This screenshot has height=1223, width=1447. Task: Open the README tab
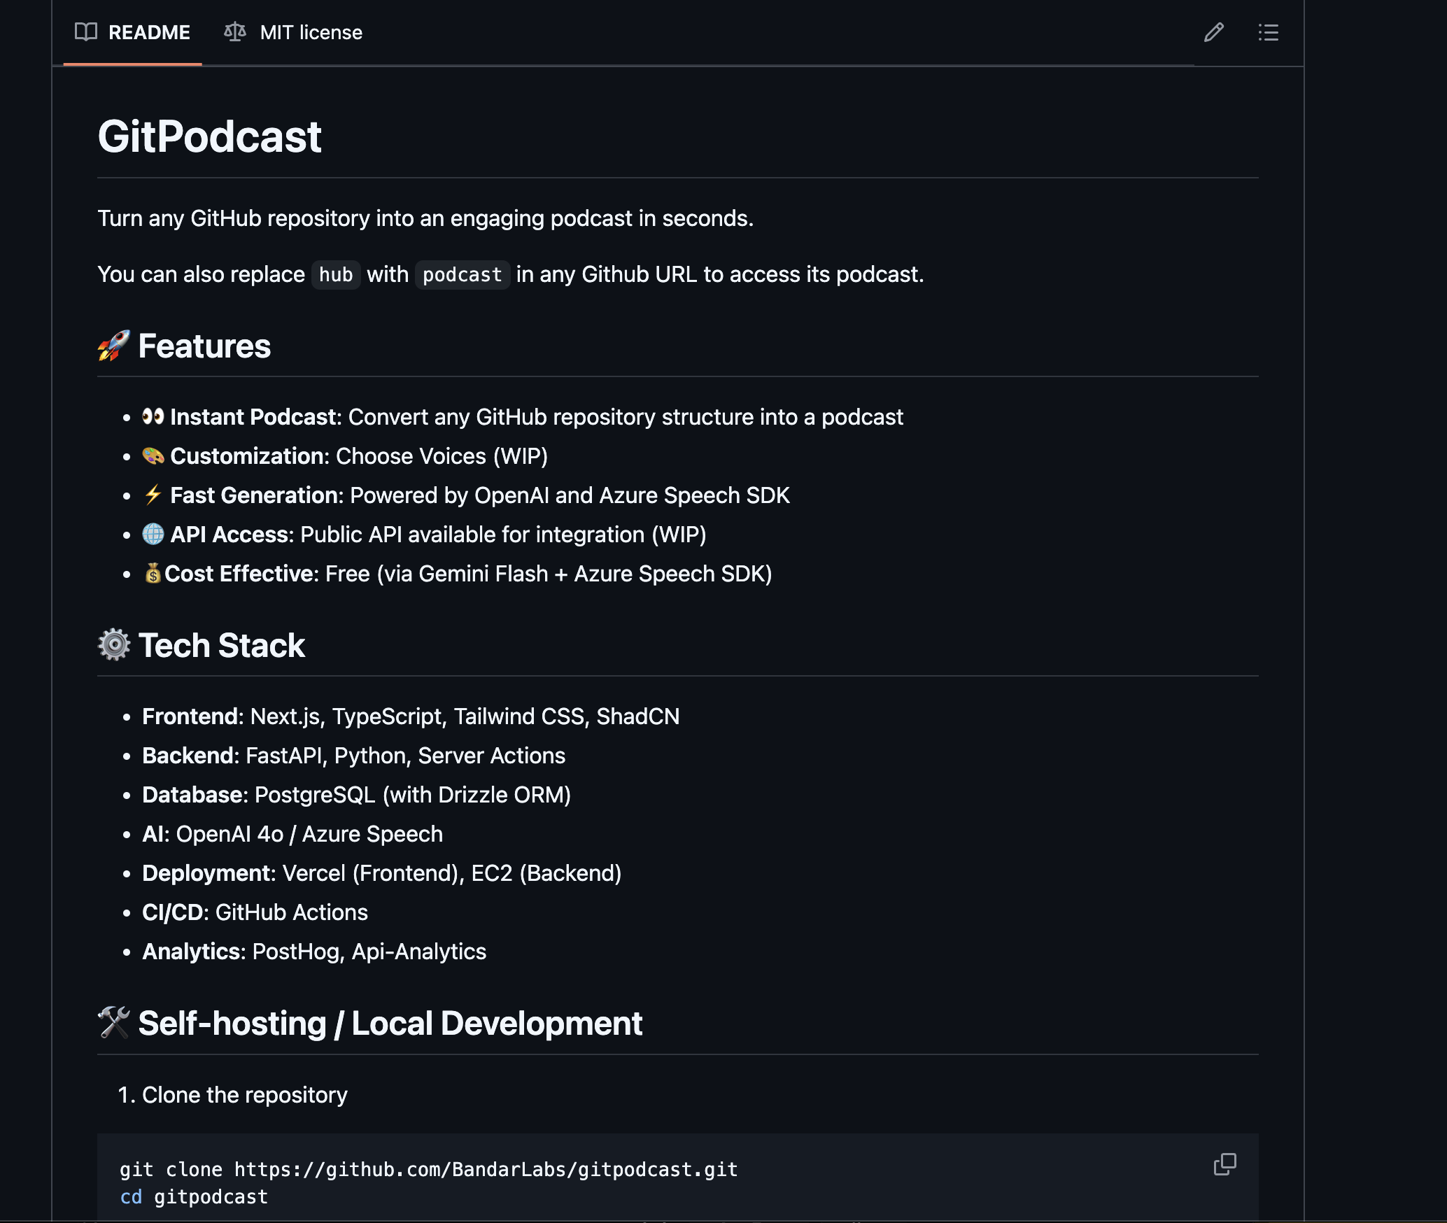pyautogui.click(x=133, y=32)
